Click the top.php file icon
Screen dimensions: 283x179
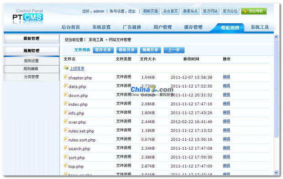tap(66, 165)
